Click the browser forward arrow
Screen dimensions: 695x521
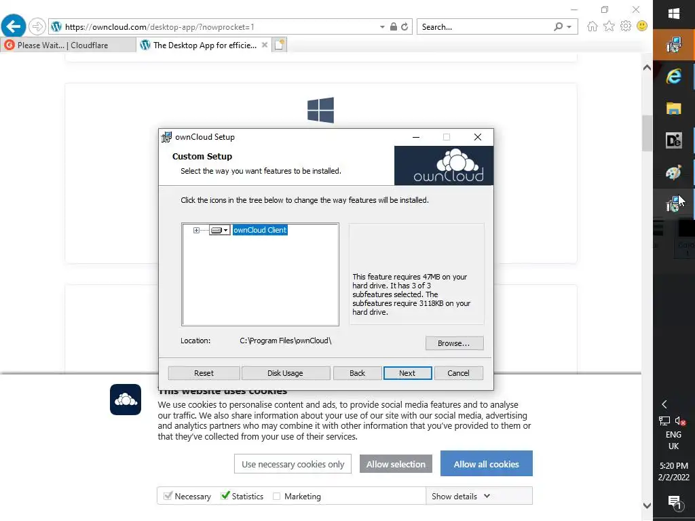(37, 26)
